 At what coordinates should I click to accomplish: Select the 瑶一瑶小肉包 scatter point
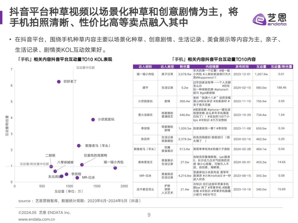(x=115, y=168)
